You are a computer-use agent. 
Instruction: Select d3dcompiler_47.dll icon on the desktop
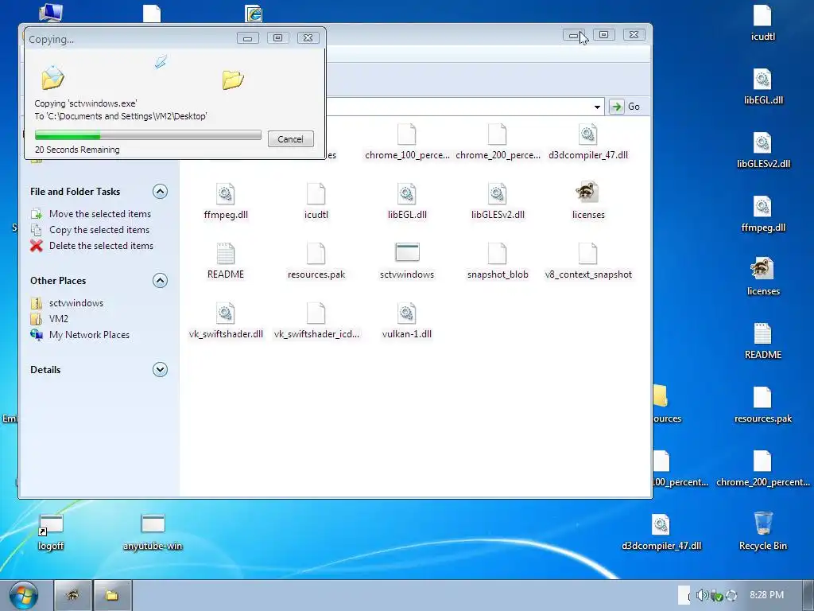(661, 531)
